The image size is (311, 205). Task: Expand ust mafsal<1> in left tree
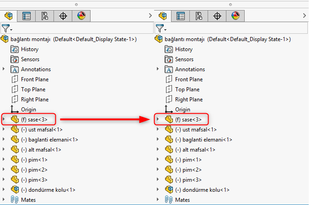coord(4,129)
